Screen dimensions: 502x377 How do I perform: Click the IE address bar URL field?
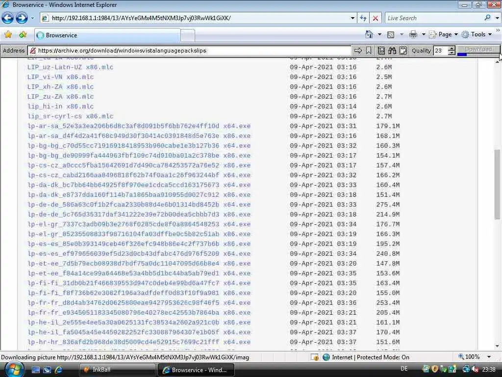(x=194, y=18)
